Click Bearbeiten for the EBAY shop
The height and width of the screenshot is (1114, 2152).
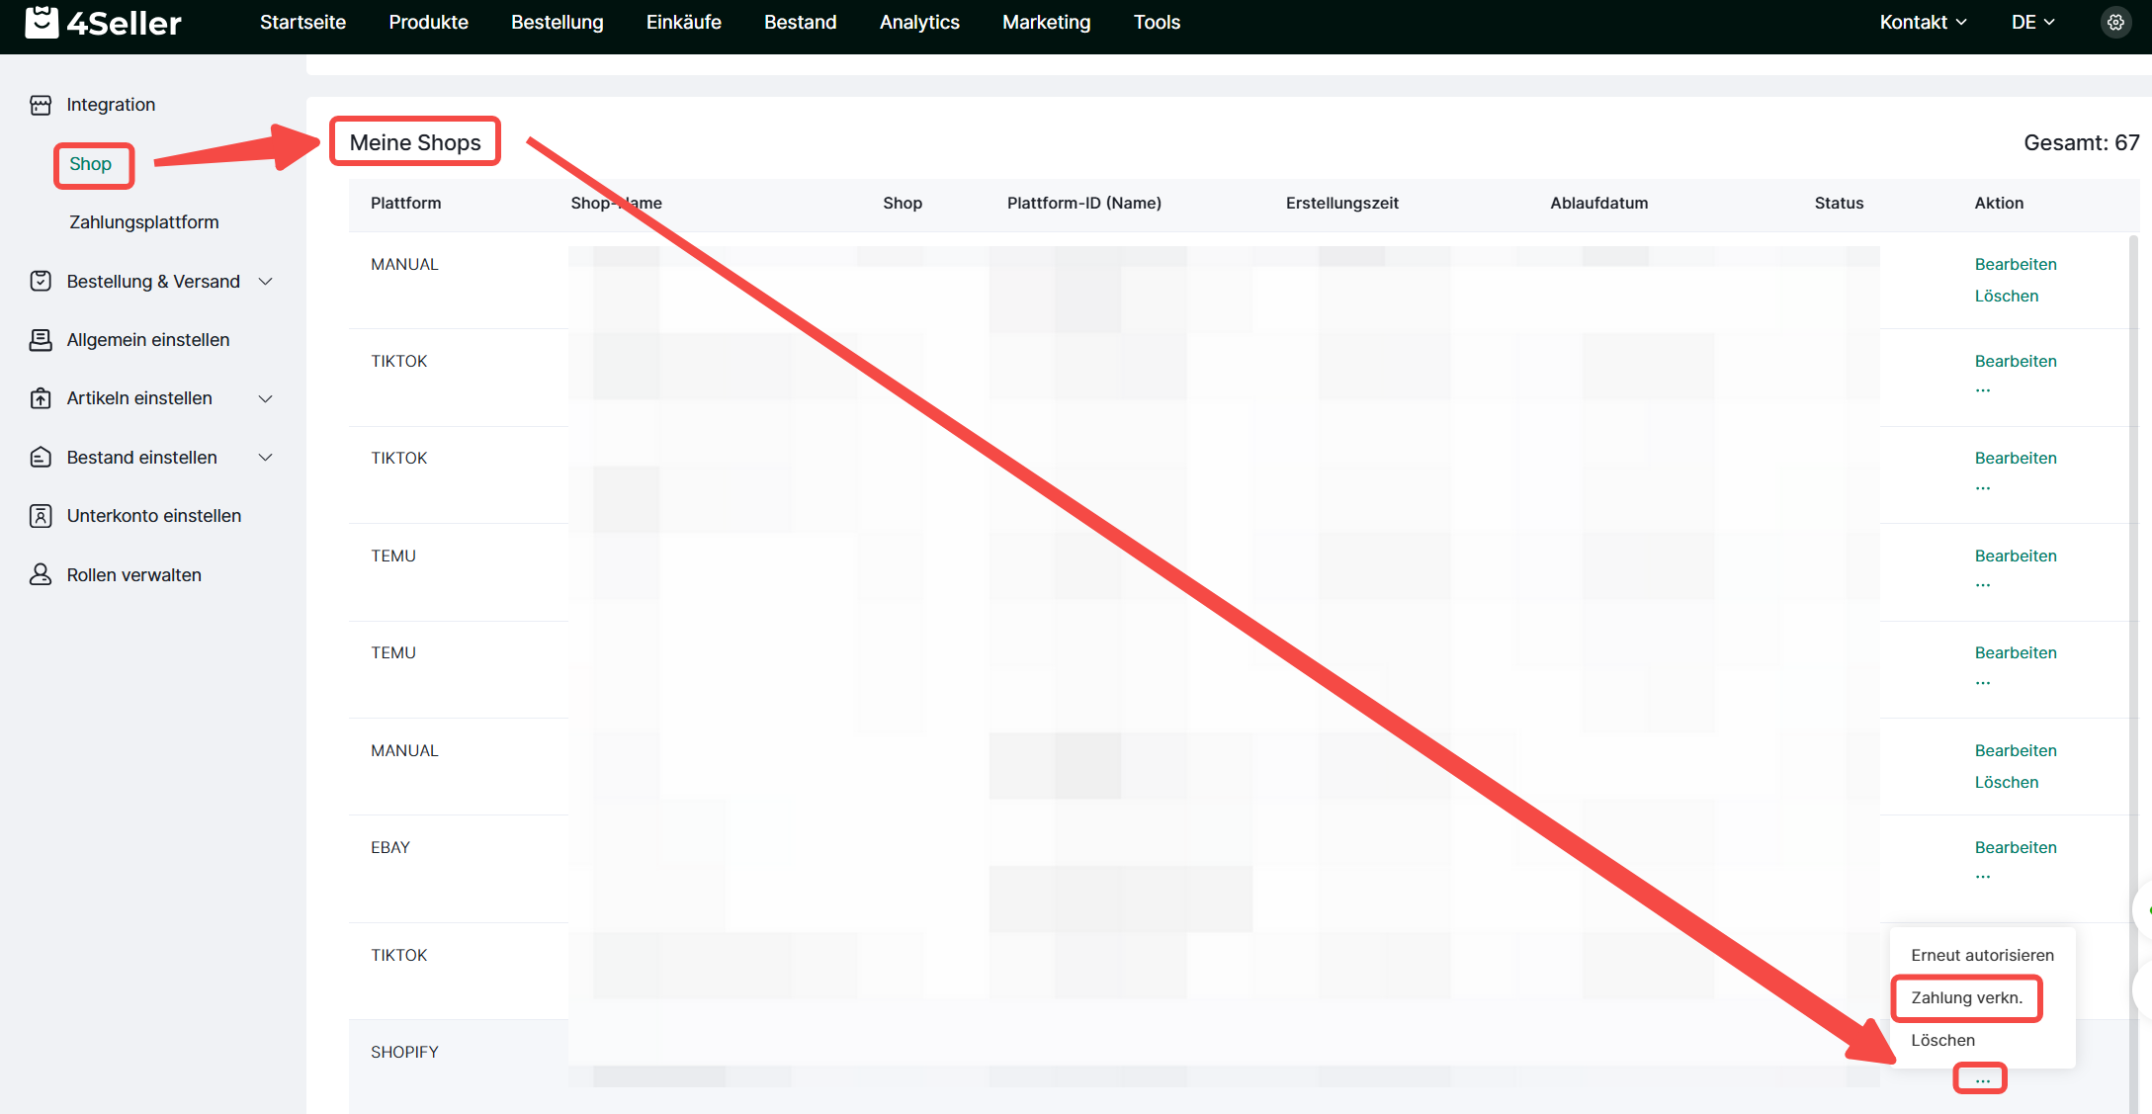[x=2015, y=847]
